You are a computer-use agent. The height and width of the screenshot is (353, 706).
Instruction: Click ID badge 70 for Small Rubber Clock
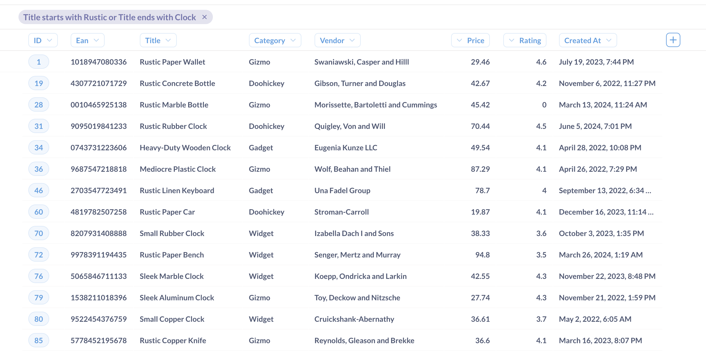(x=38, y=233)
